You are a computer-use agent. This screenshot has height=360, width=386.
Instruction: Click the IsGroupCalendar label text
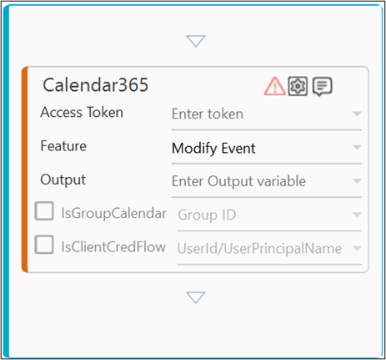tap(113, 214)
